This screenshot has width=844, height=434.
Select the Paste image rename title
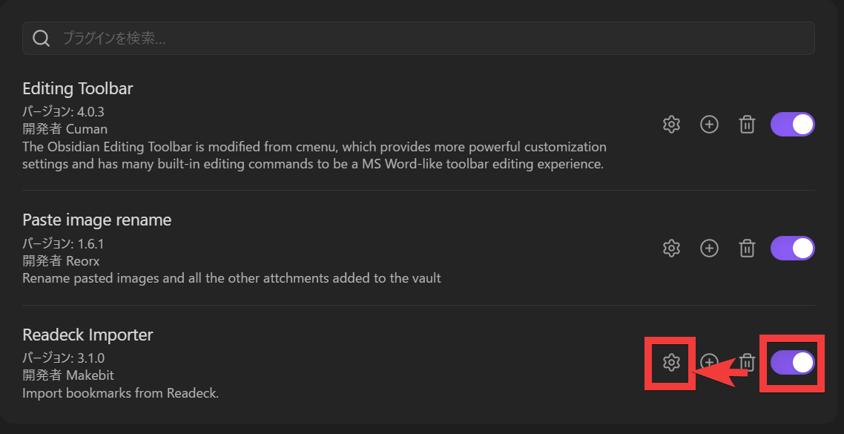click(x=97, y=220)
